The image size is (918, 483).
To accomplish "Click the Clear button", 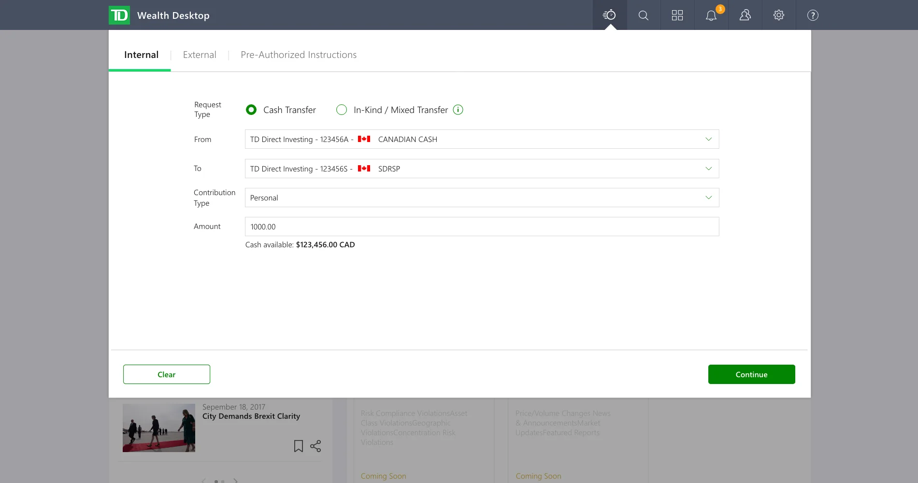I will tap(167, 374).
